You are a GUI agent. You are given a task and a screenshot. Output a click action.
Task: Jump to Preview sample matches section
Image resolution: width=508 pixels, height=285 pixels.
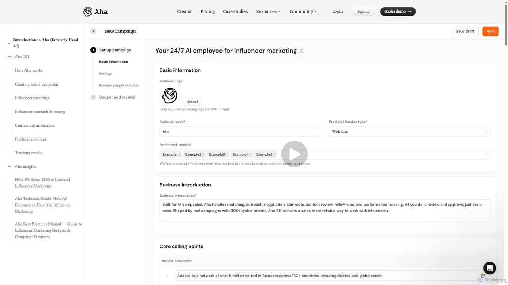coord(119,85)
